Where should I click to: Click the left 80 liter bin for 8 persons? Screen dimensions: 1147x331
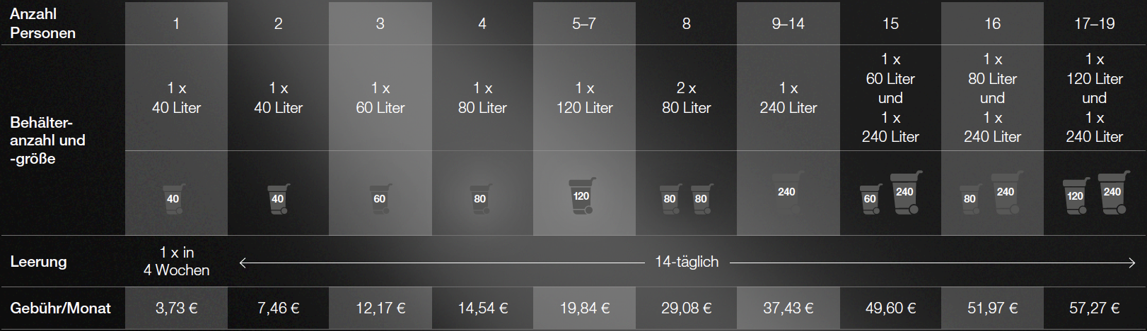[670, 199]
